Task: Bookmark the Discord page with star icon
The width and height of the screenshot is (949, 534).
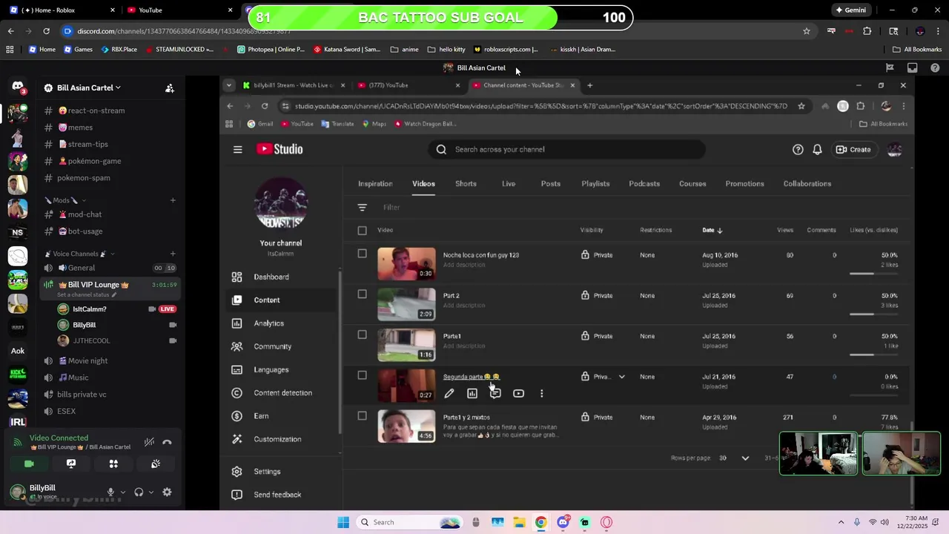Action: coord(807,31)
